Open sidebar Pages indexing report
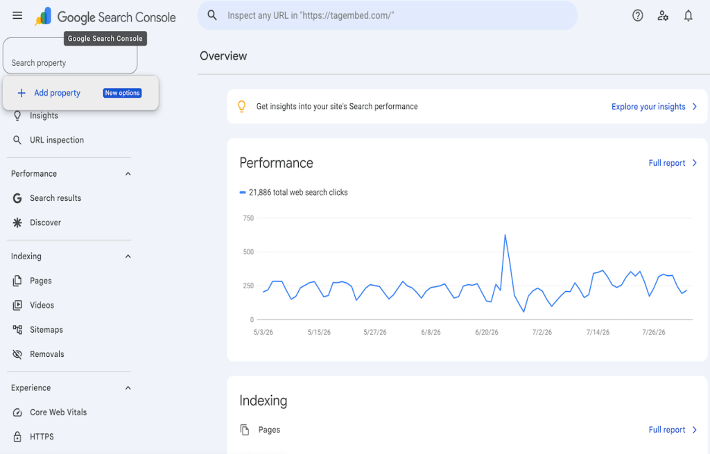This screenshot has width=710, height=454. coord(40,281)
